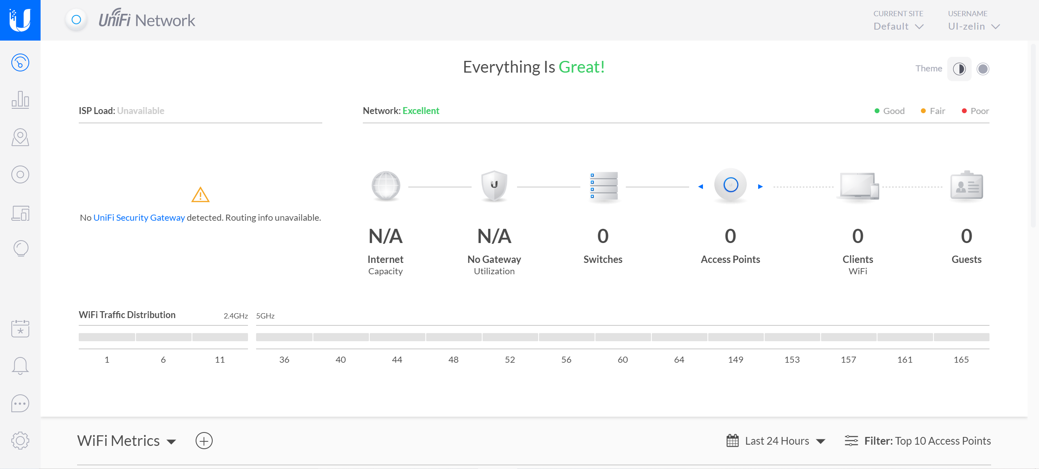Click the Network: Excellent status text

click(x=401, y=111)
